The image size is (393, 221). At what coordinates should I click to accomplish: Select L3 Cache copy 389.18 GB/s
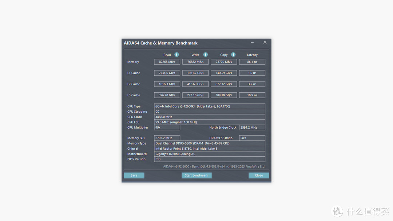[x=224, y=95]
